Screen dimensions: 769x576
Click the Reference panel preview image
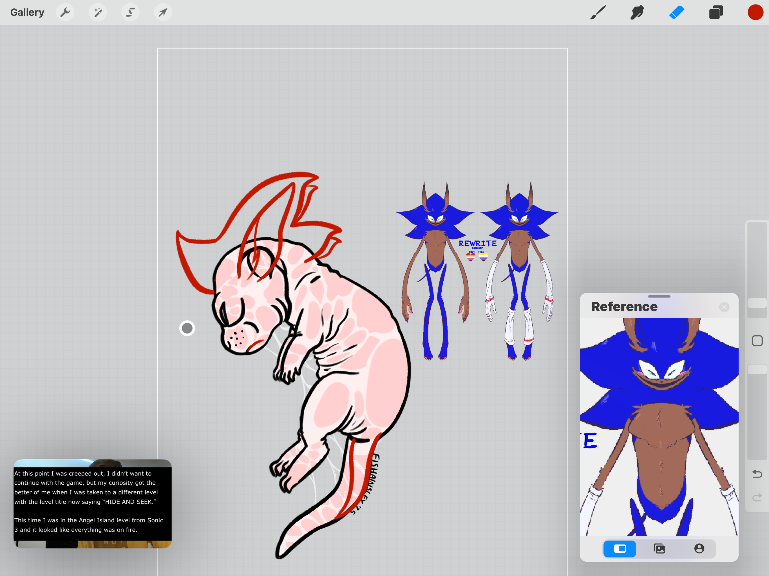pos(659,427)
